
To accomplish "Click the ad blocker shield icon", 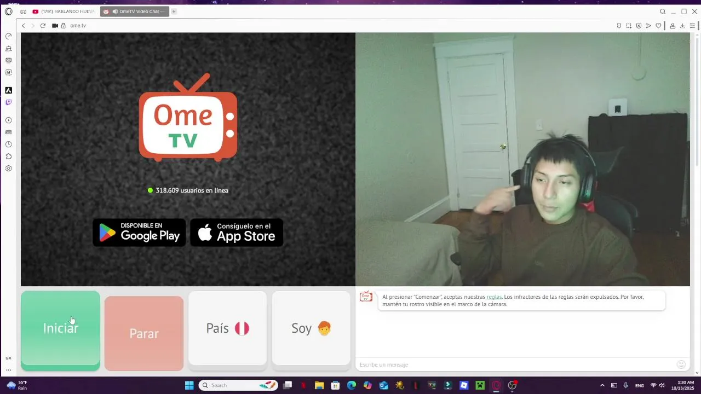I will tap(639, 26).
